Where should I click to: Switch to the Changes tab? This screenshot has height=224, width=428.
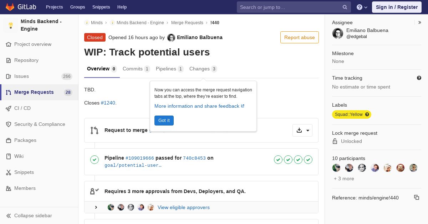point(203,69)
